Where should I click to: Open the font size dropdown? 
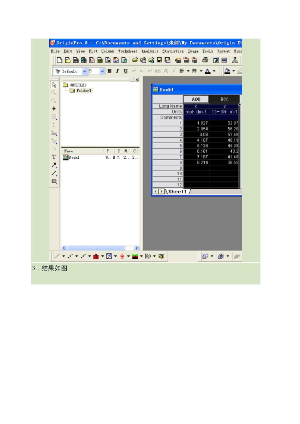coord(102,71)
